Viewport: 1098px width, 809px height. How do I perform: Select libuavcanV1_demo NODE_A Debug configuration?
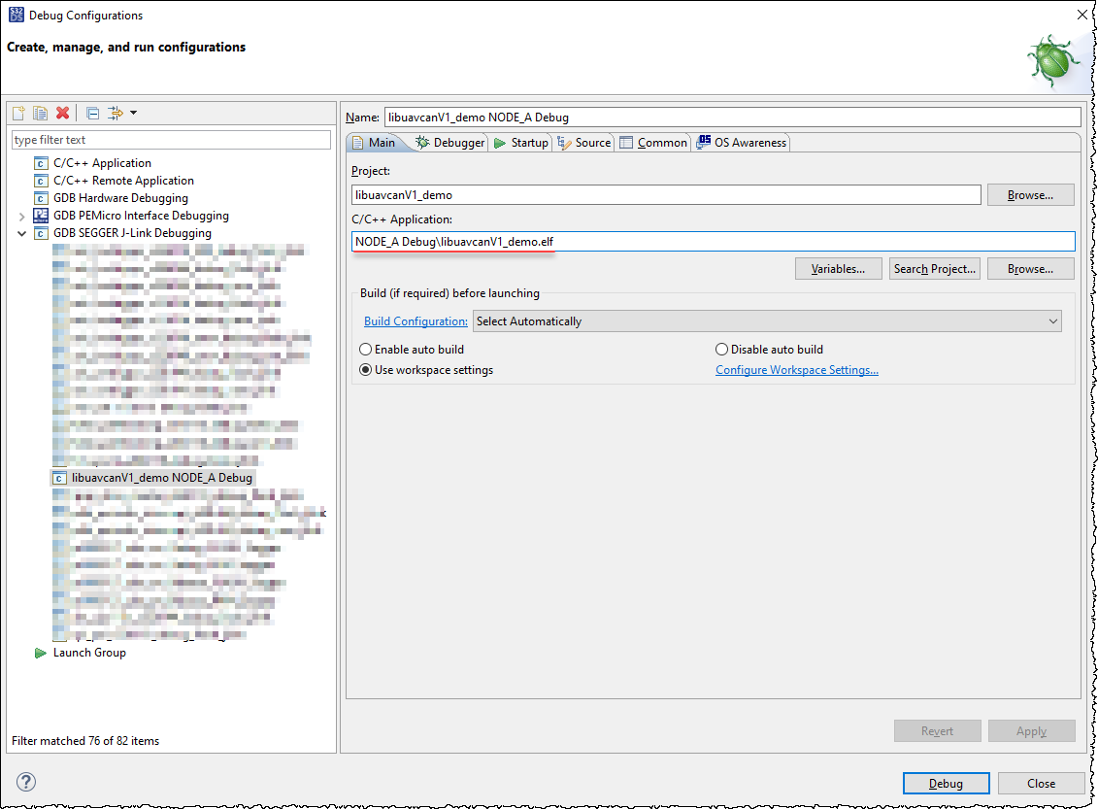click(x=161, y=478)
